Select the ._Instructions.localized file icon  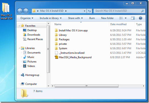56,53
